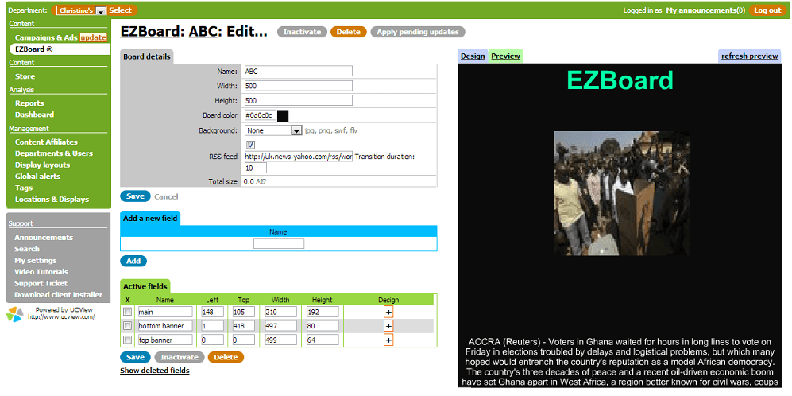This screenshot has height=396, width=792.
Task: Click the UCView logo icon
Action: point(14,314)
